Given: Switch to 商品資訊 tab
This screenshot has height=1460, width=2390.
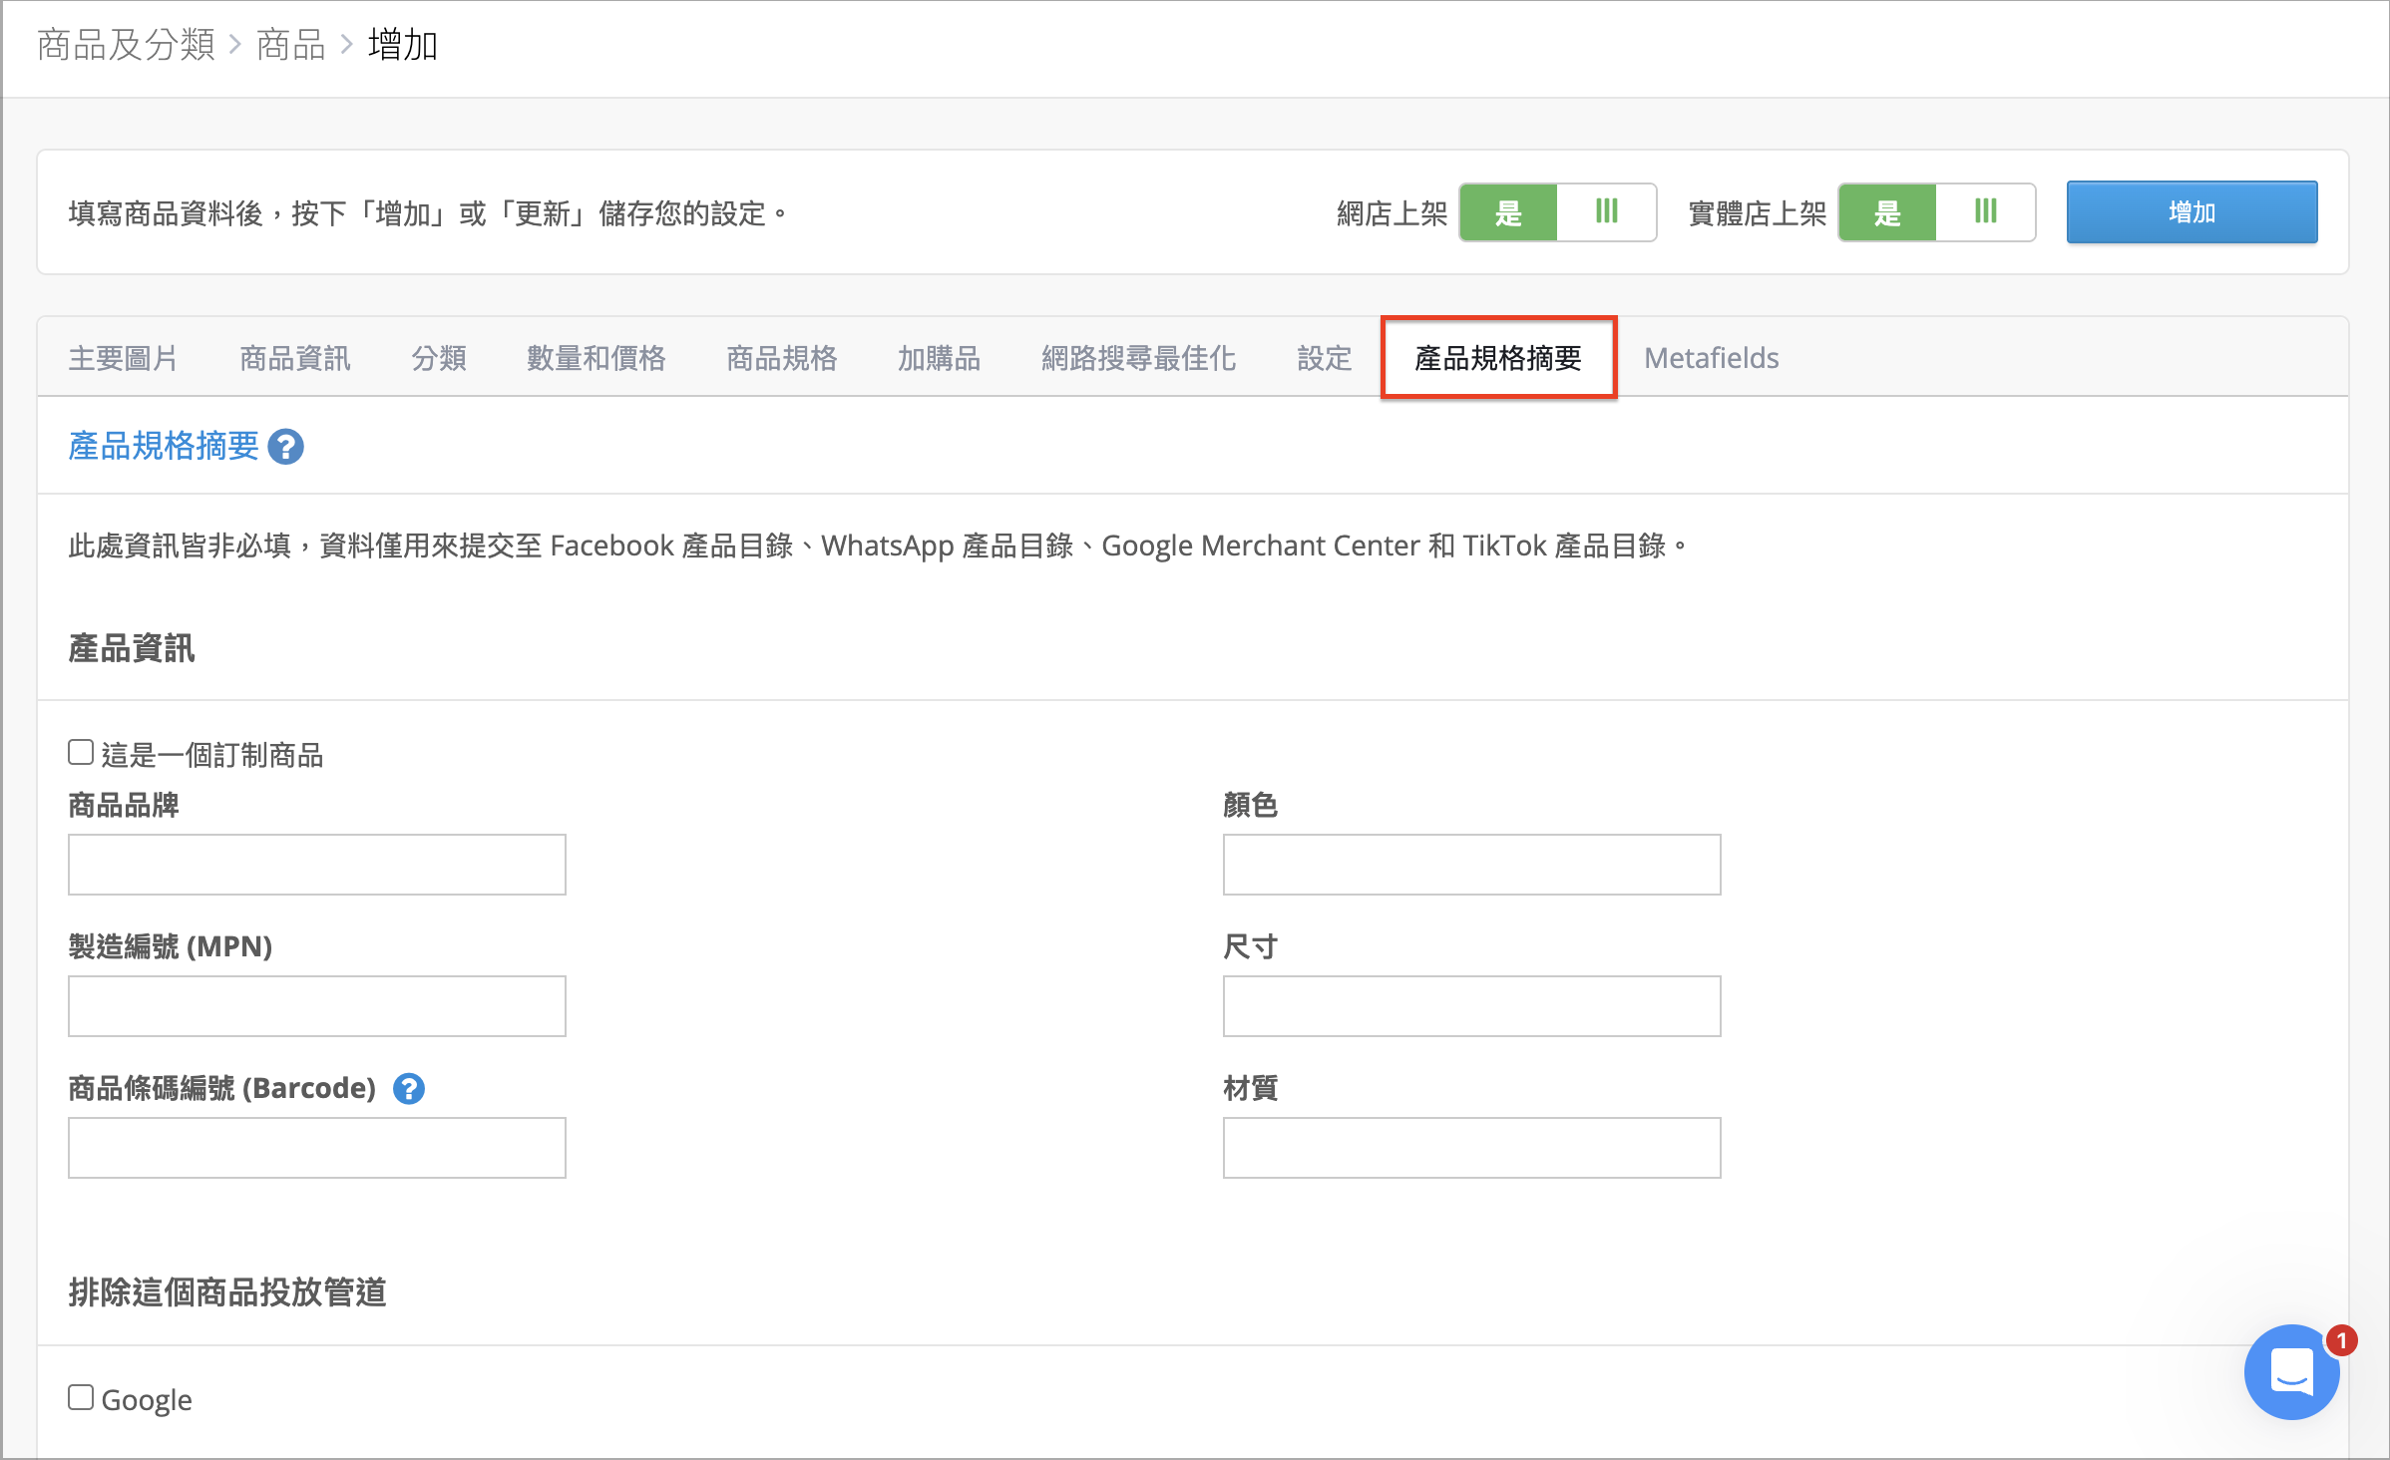Looking at the screenshot, I should click(295, 358).
